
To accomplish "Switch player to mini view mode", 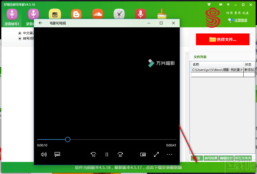I will tap(143, 154).
